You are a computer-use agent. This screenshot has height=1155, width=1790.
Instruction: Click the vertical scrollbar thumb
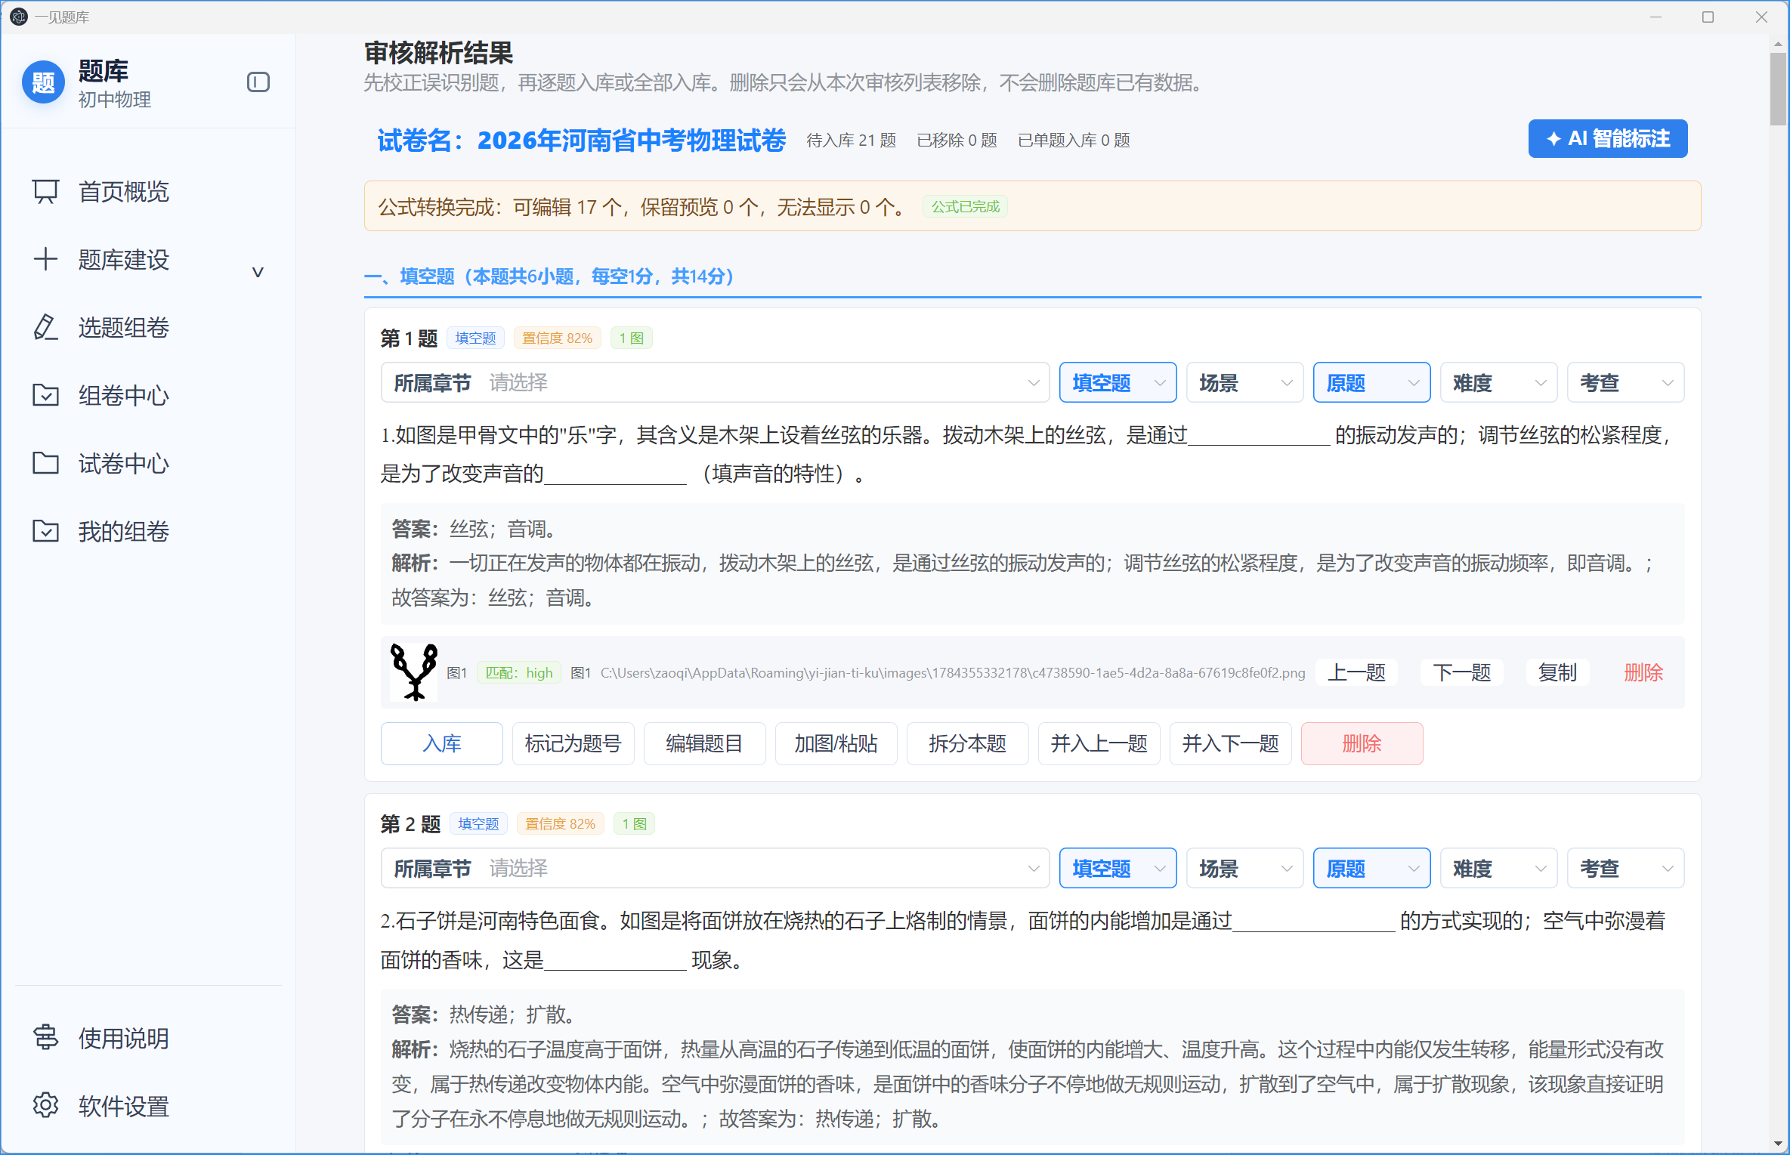click(1778, 88)
